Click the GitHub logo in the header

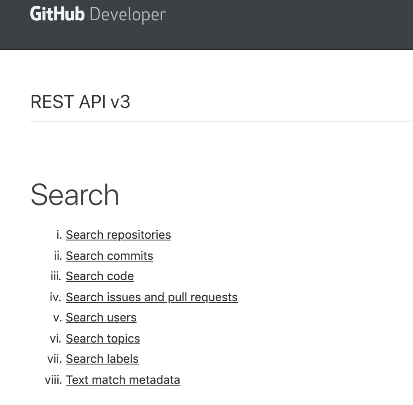click(58, 14)
